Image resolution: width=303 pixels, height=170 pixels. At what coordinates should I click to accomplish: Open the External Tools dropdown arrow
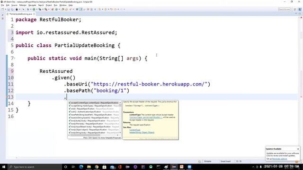(x=49, y=9)
